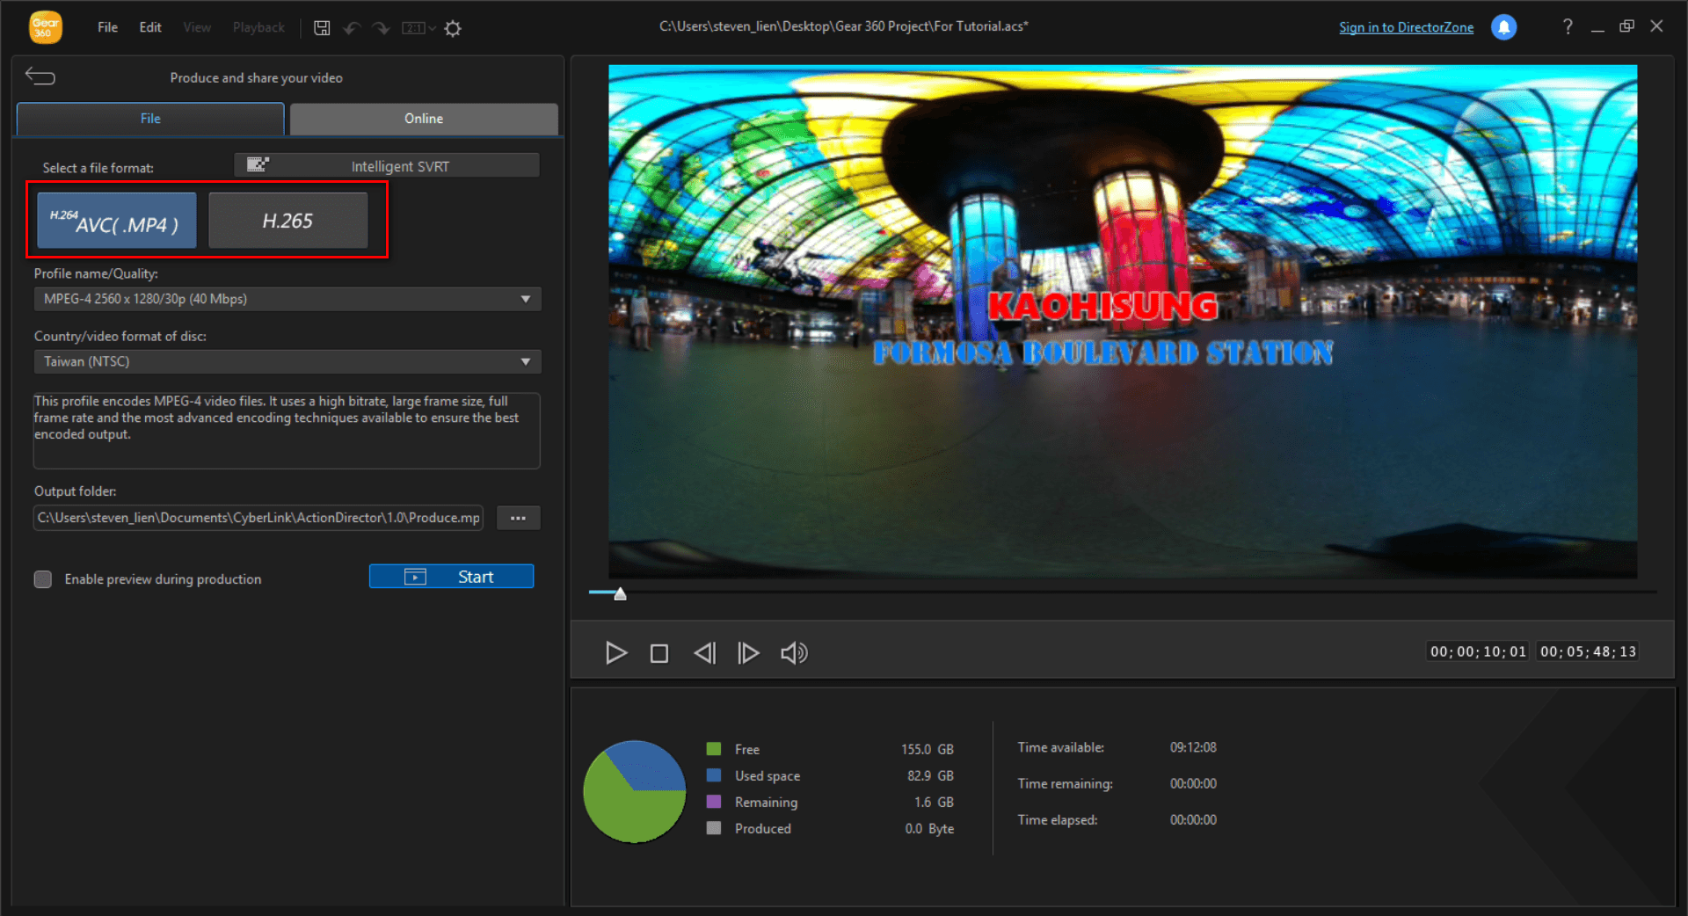Image resolution: width=1688 pixels, height=916 pixels.
Task: Click the disk space pie chart
Action: coord(635,791)
